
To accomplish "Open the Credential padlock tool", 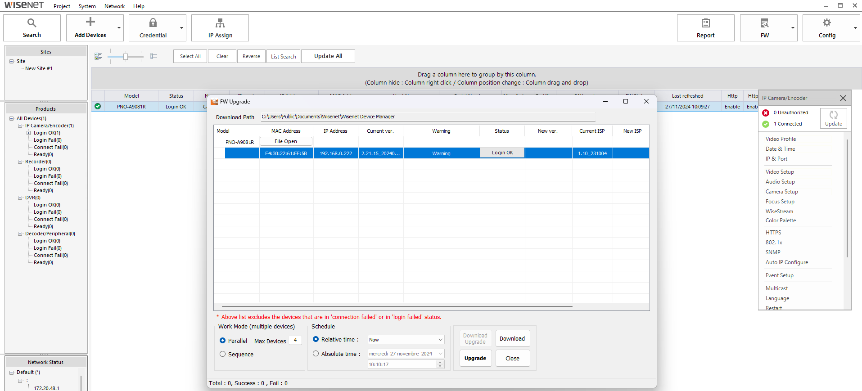I will [153, 22].
